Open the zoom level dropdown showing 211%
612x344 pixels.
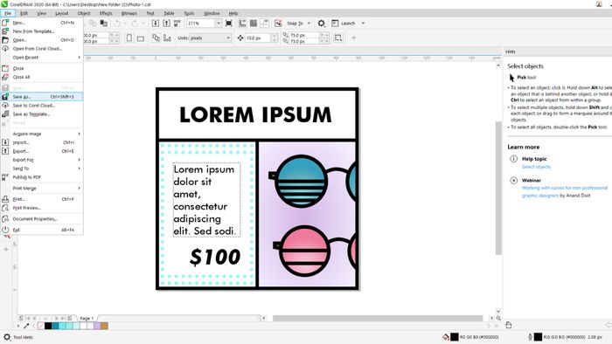219,23
